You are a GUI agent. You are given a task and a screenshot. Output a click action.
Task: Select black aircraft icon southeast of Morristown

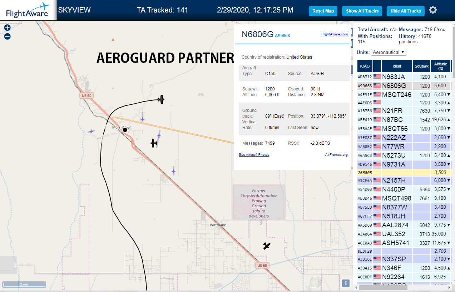click(x=154, y=143)
